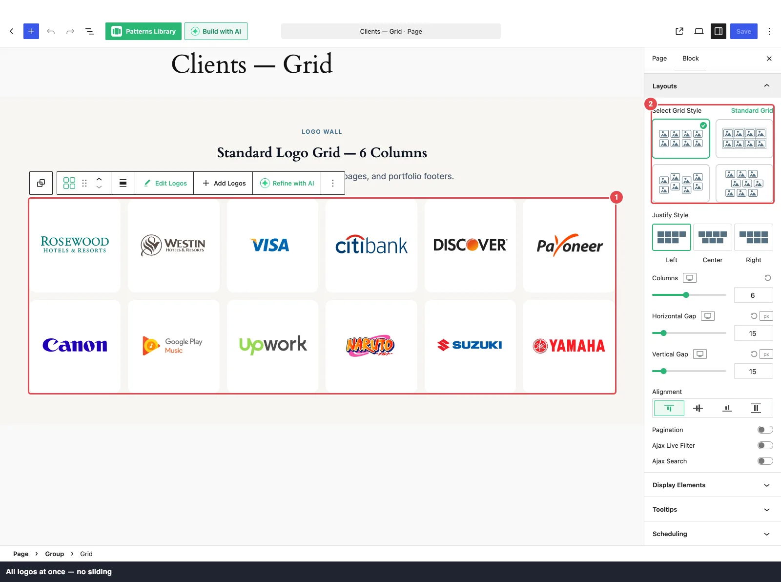Select the parent block icon in toolbar
The image size is (781, 582).
point(41,183)
